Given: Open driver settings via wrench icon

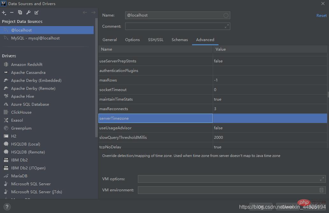Looking at the screenshot, I should 28,12.
